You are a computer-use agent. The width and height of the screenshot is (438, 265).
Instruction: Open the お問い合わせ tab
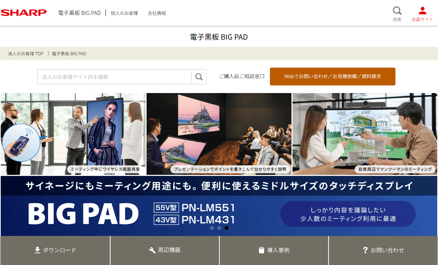(x=383, y=250)
